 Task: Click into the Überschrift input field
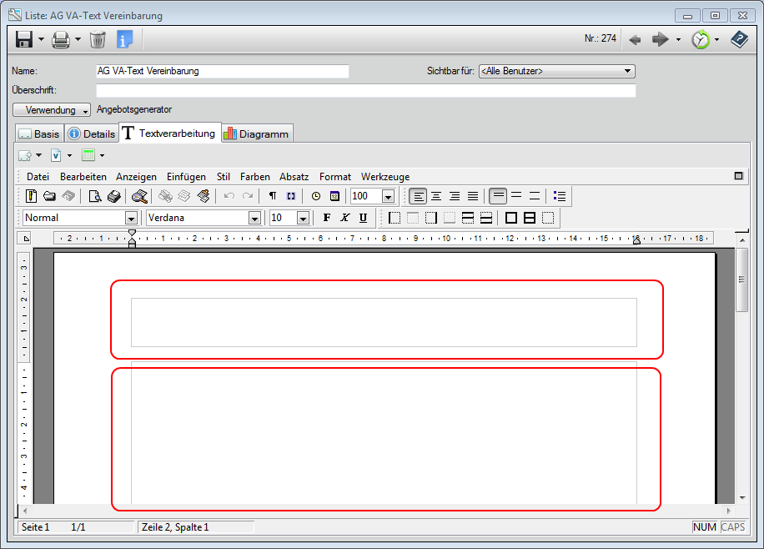pyautogui.click(x=365, y=91)
